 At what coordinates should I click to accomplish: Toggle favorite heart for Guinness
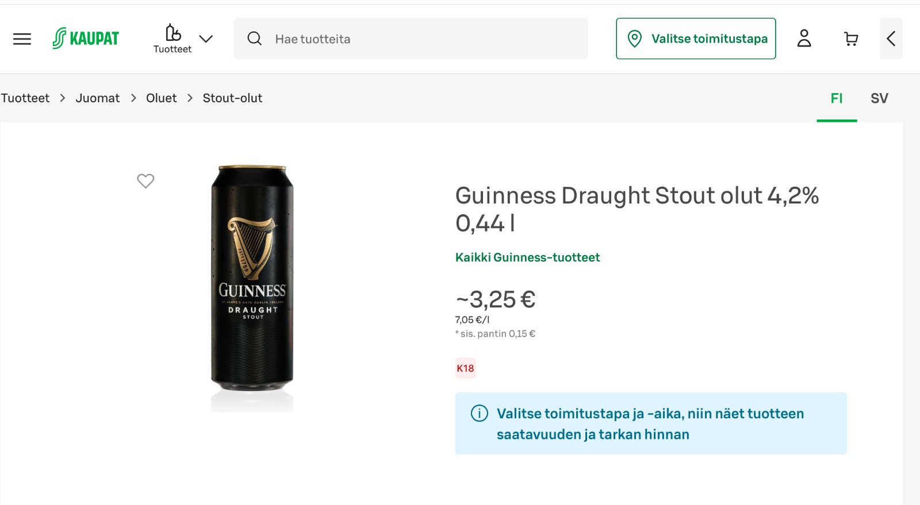click(145, 181)
